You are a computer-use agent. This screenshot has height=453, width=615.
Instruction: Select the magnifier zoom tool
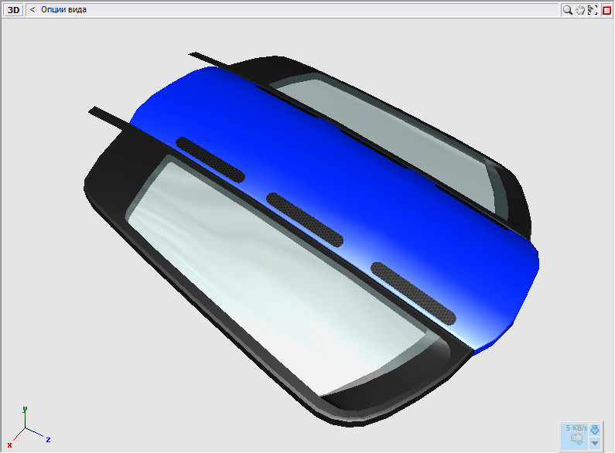pos(567,10)
